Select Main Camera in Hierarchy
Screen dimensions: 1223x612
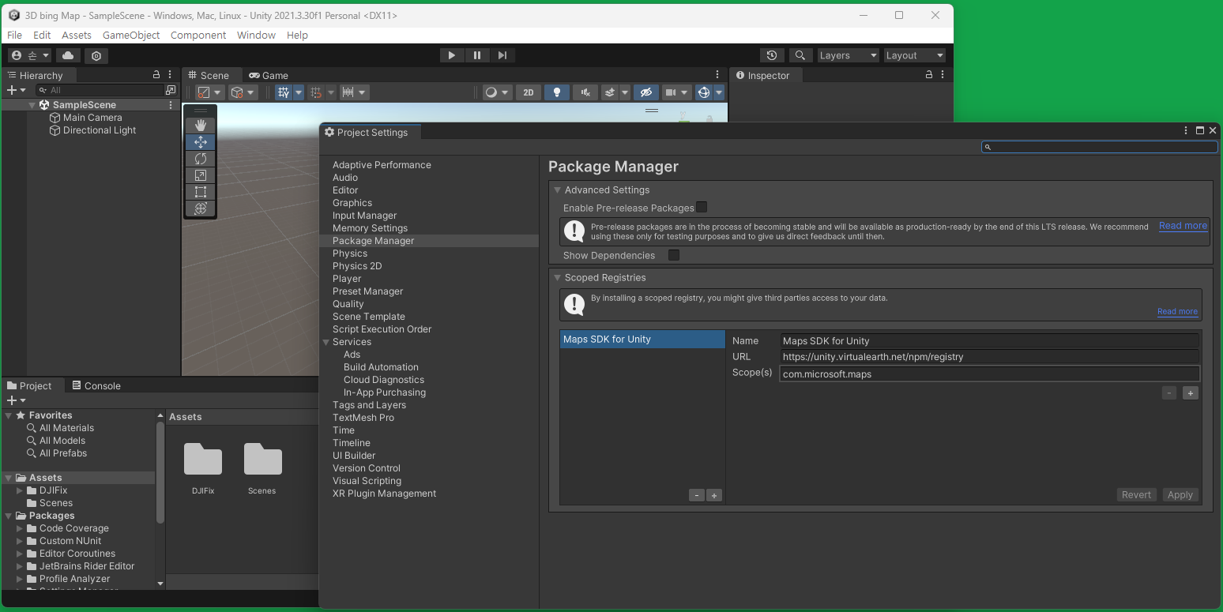tap(92, 118)
